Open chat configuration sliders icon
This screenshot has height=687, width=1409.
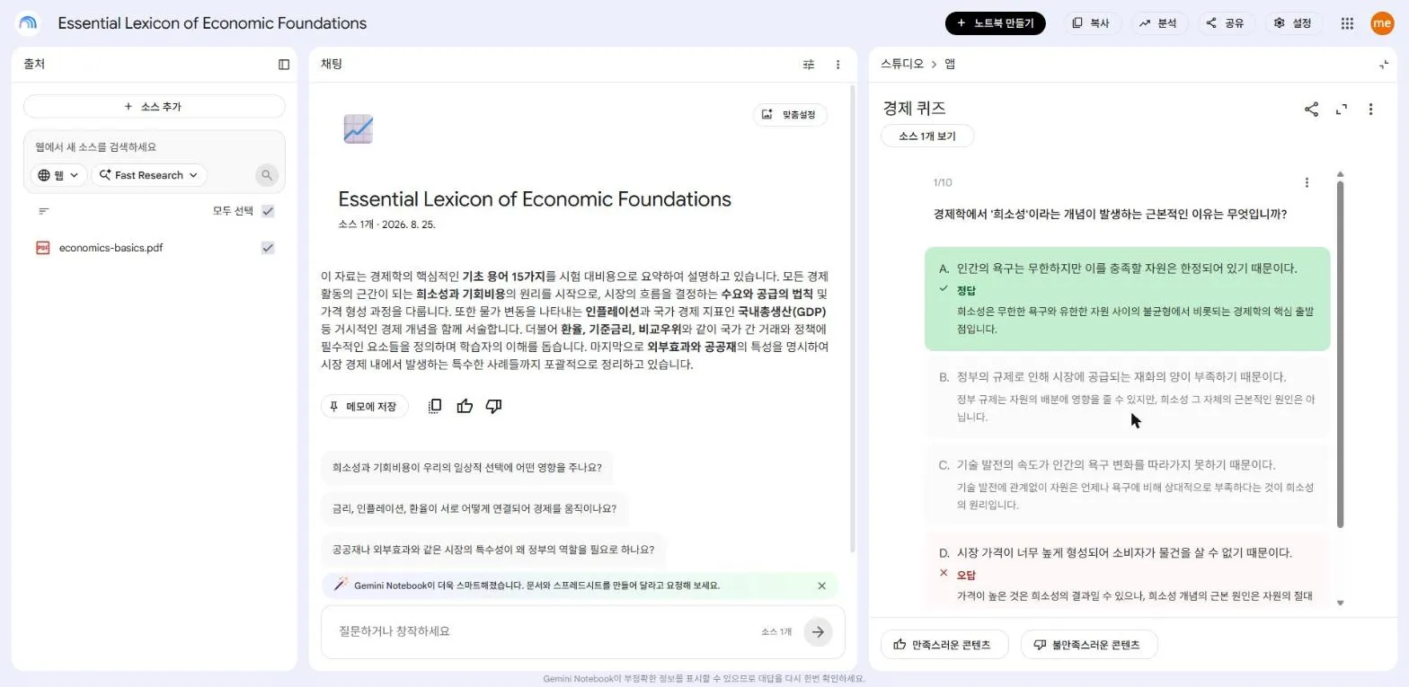tap(809, 65)
